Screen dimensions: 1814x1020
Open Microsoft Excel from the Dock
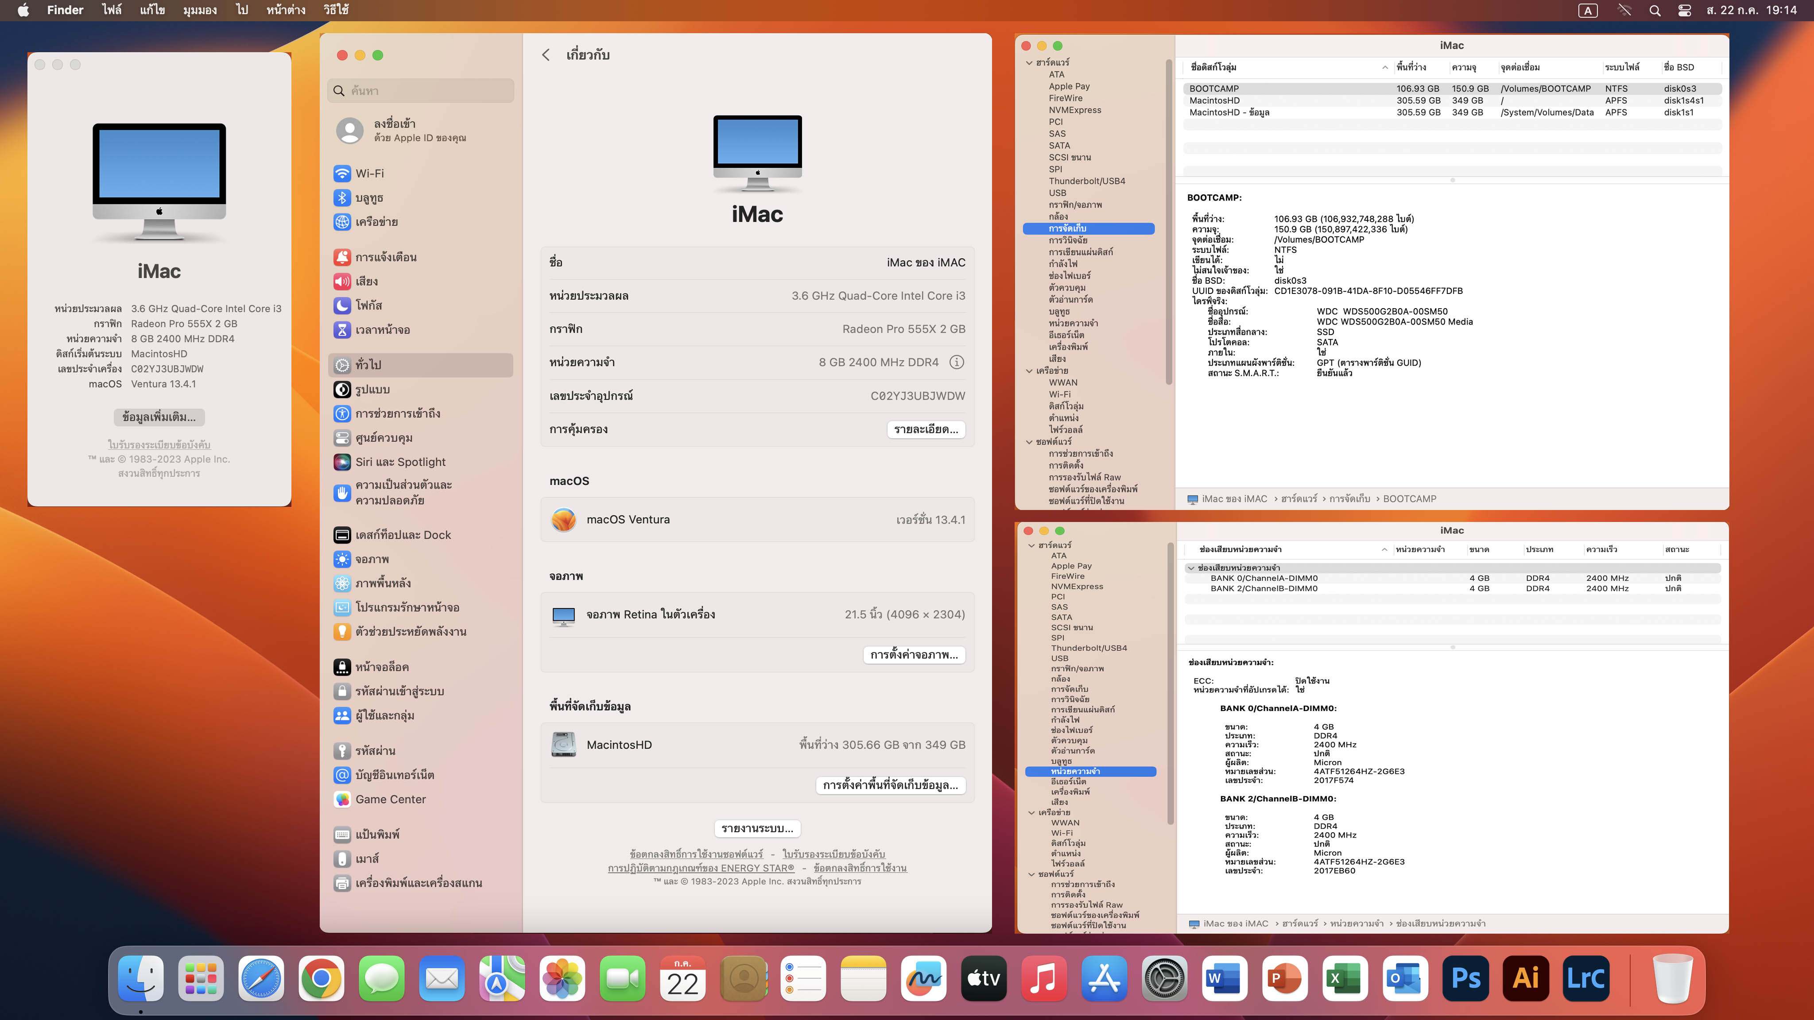(1345, 978)
